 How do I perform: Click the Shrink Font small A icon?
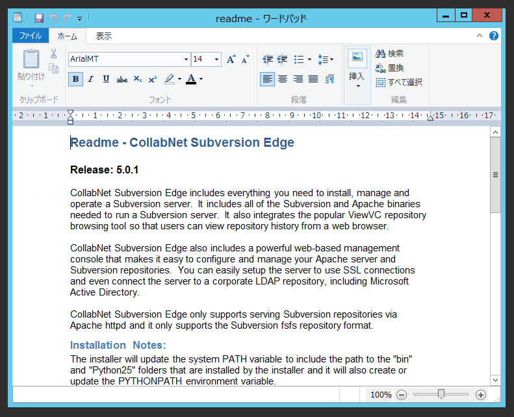[245, 59]
